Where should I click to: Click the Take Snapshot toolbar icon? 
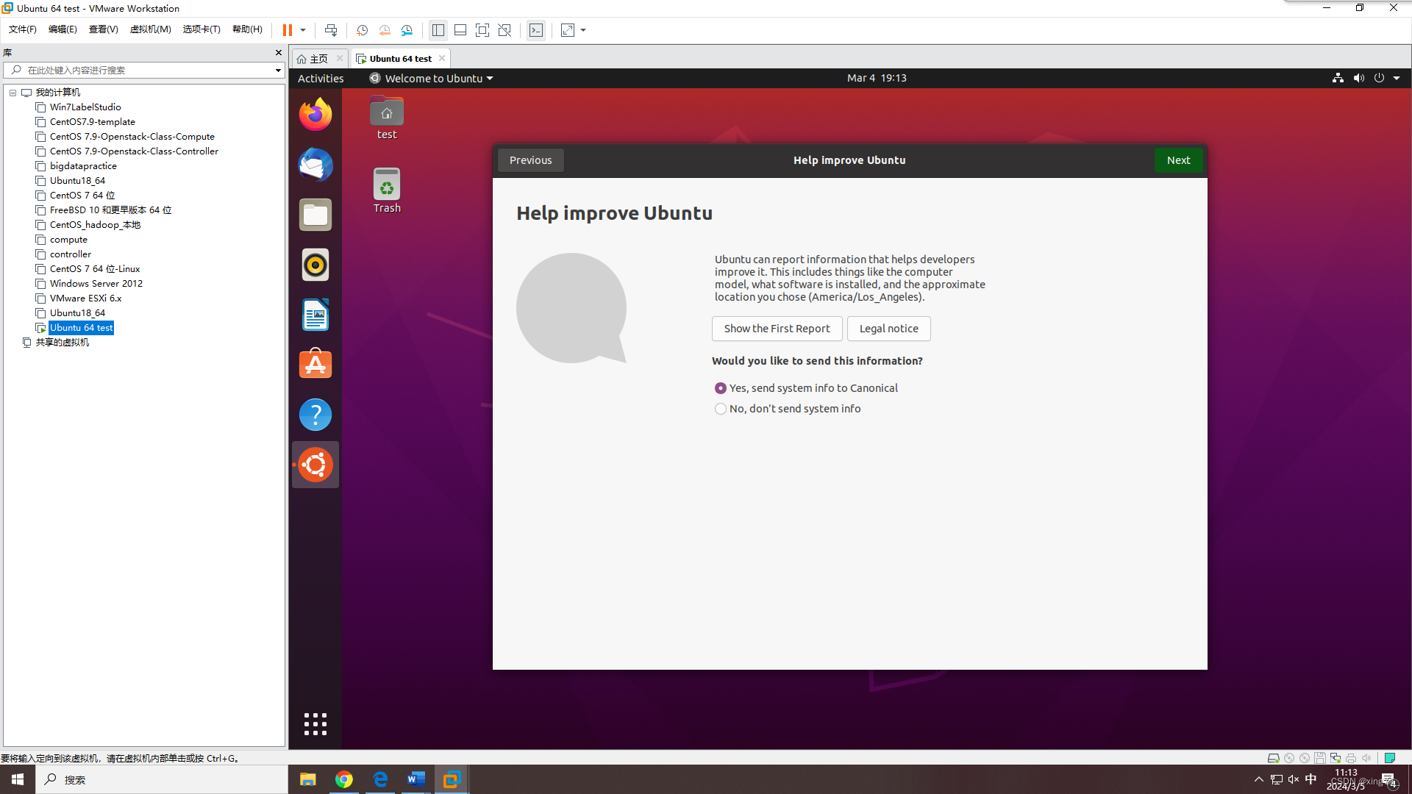[x=361, y=30]
